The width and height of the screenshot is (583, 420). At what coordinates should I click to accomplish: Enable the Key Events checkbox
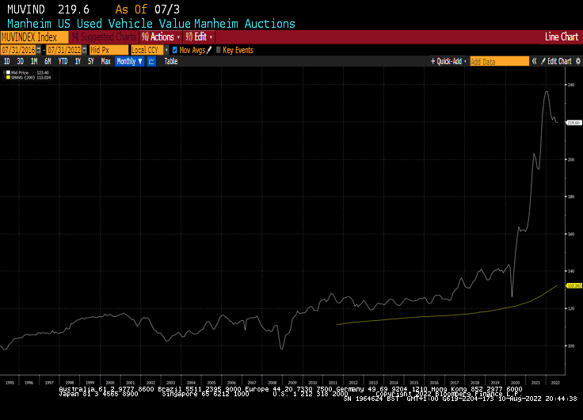(x=218, y=50)
